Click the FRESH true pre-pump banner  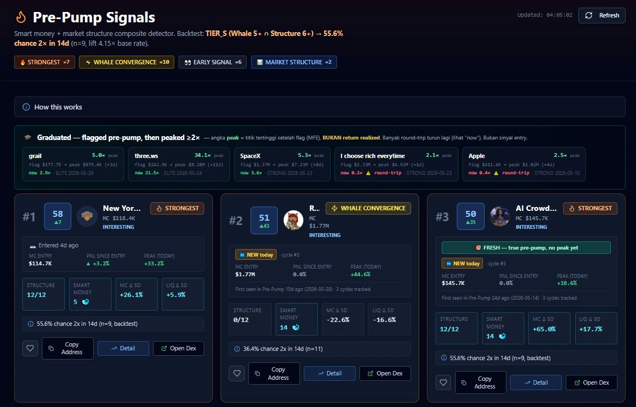tap(526, 247)
